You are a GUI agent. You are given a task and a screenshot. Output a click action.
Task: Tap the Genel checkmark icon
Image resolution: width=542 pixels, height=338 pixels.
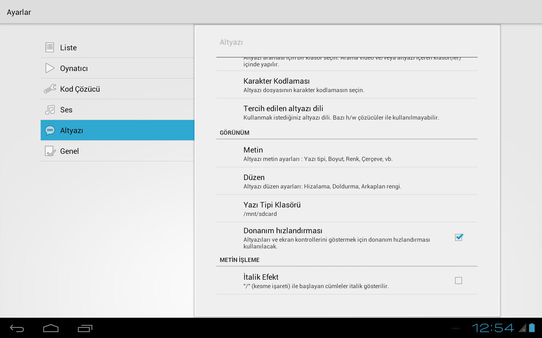point(50,151)
